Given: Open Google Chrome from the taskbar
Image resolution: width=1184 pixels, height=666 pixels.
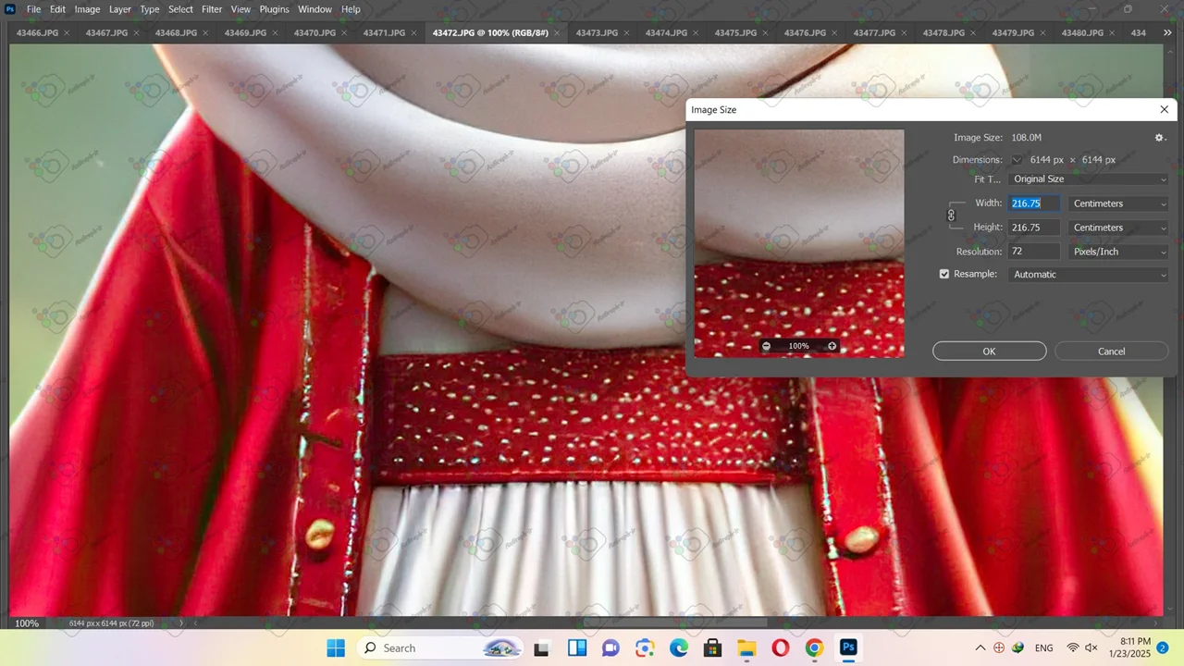Looking at the screenshot, I should 814,647.
